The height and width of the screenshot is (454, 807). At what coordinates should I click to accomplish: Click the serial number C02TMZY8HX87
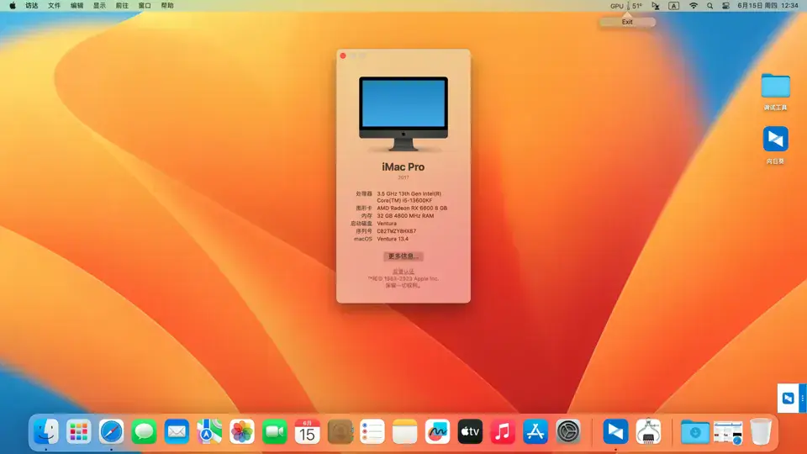coord(396,231)
